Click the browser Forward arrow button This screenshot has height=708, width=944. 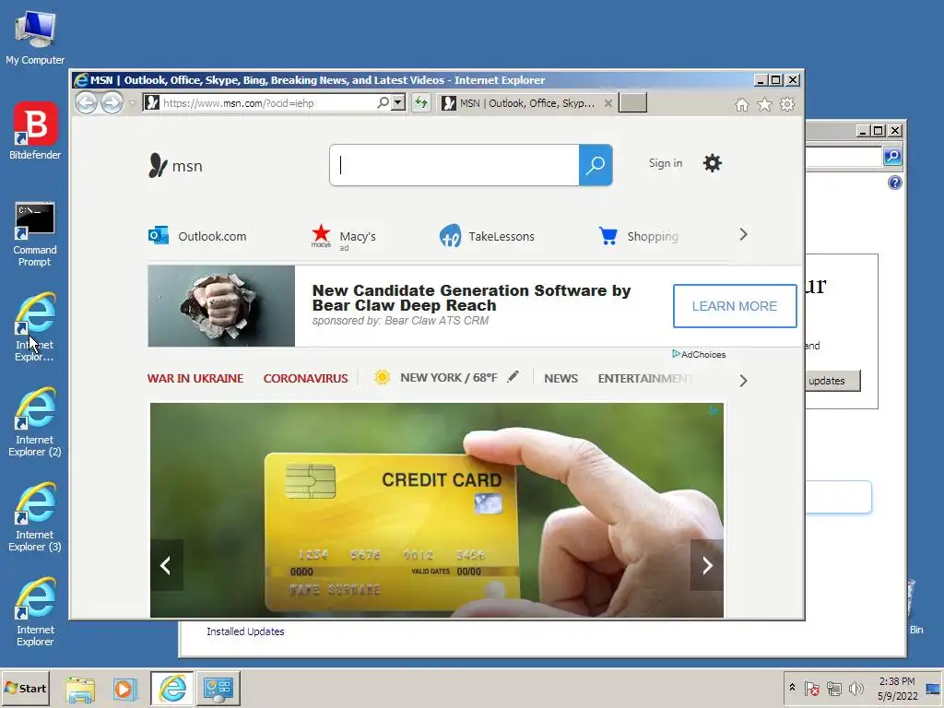pyautogui.click(x=112, y=103)
